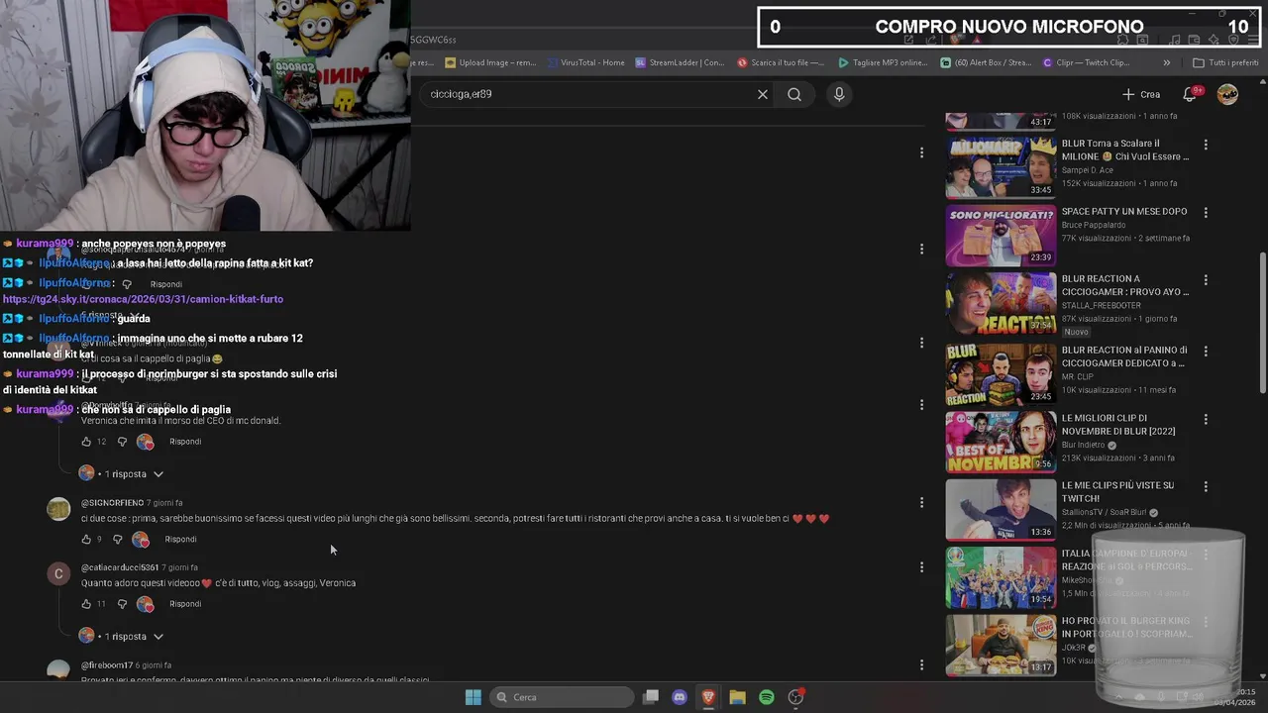Open Scarica il tuo file bookmark
The height and width of the screenshot is (713, 1268).
click(x=781, y=62)
